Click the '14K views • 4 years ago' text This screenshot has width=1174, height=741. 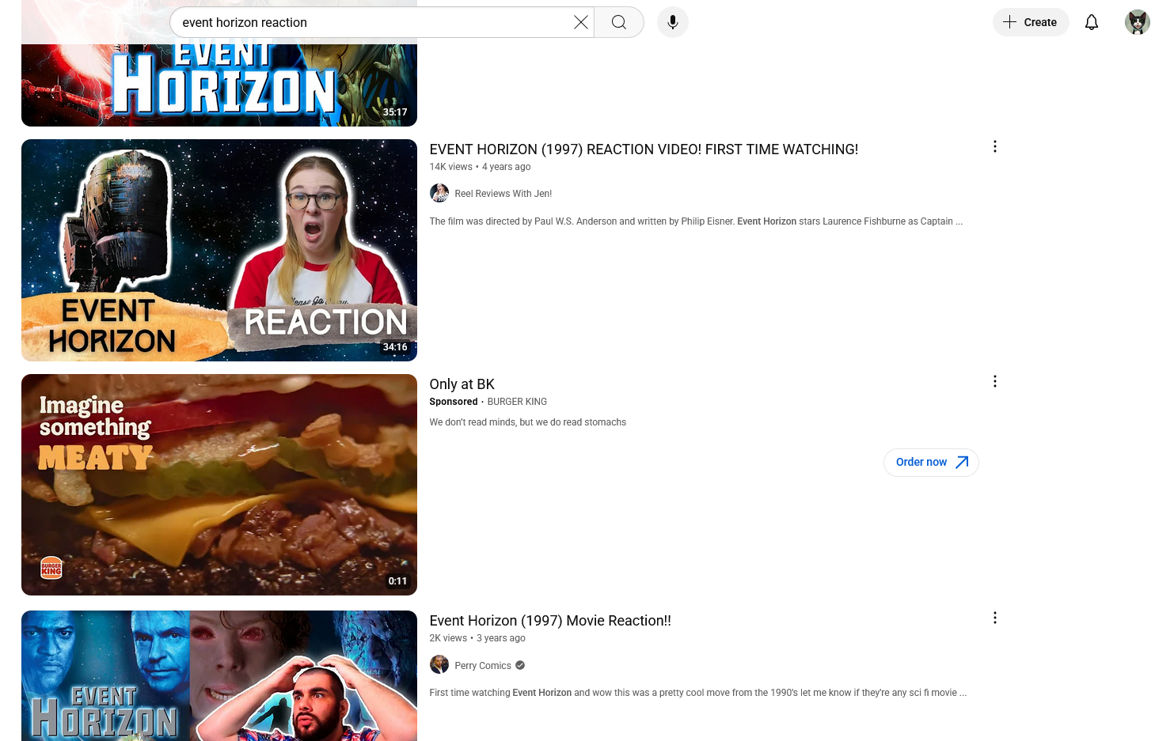click(481, 167)
